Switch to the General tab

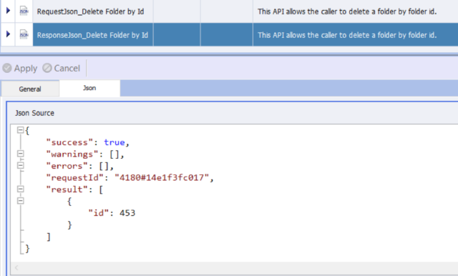30,89
